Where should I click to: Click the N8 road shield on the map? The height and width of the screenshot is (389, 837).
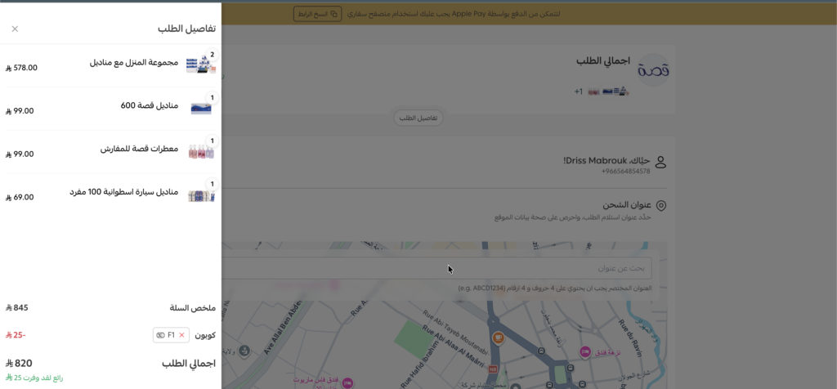[492, 369]
